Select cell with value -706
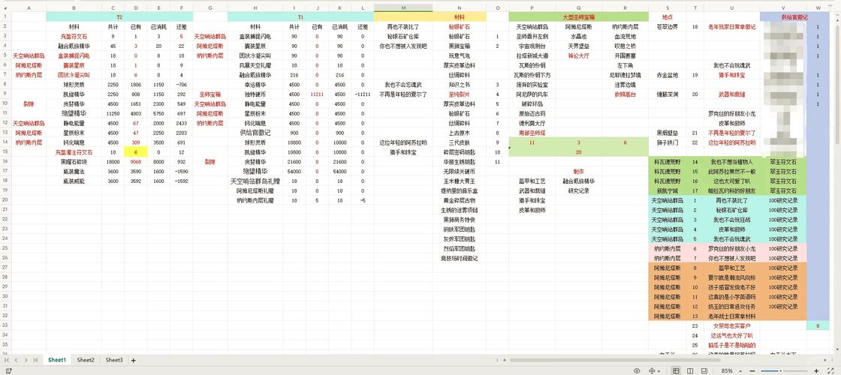Screen dimensions: 841x375 tap(182, 85)
